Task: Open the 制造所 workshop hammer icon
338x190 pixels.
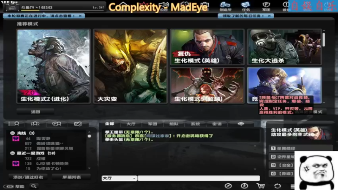Action: pyautogui.click(x=225, y=7)
